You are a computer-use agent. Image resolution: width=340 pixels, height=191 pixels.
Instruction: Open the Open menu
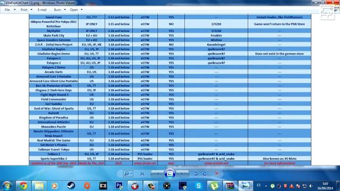click(x=74, y=10)
